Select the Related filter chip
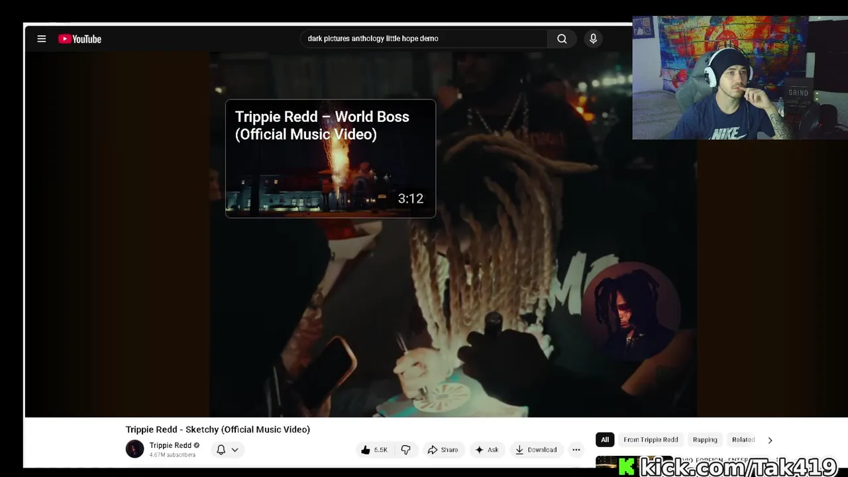 click(x=743, y=440)
